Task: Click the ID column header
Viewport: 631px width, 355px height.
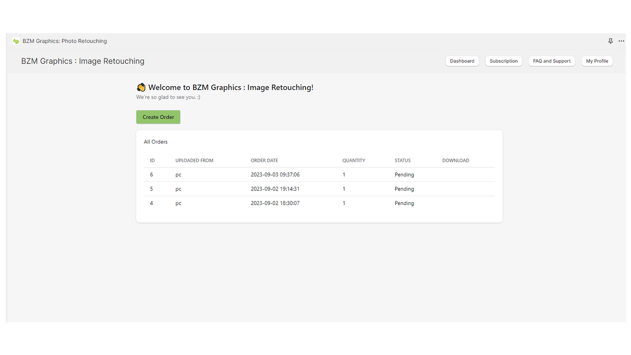Action: point(152,161)
